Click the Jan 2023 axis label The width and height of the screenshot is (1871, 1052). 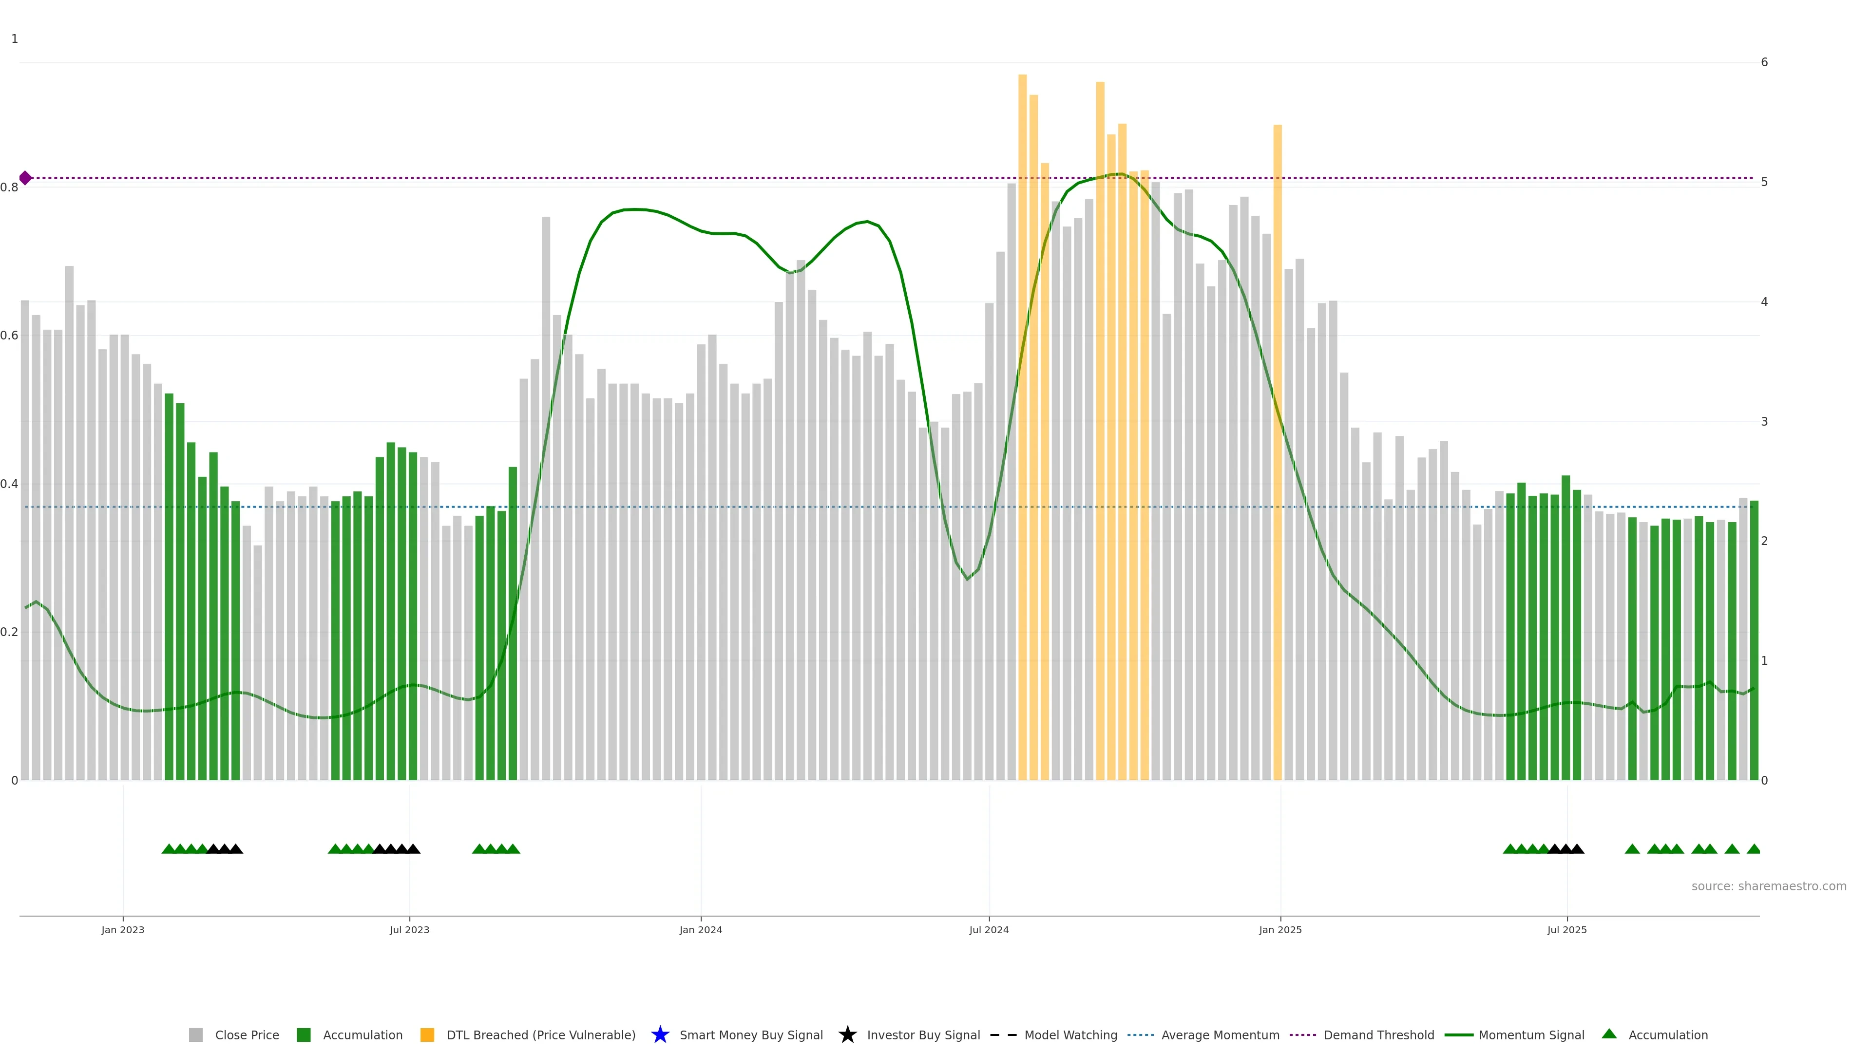point(123,929)
